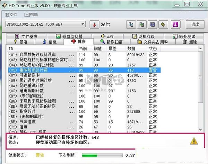Select row (C2) 温度
The height and width of the screenshot is (164, 208).
tap(84, 127)
